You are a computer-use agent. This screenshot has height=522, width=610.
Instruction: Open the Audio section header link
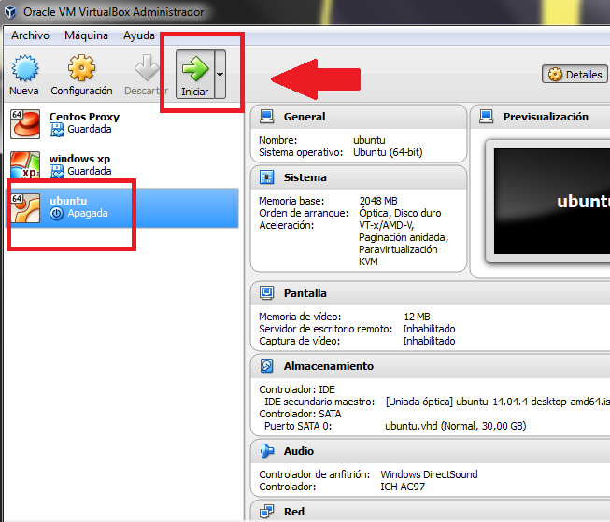tap(298, 451)
